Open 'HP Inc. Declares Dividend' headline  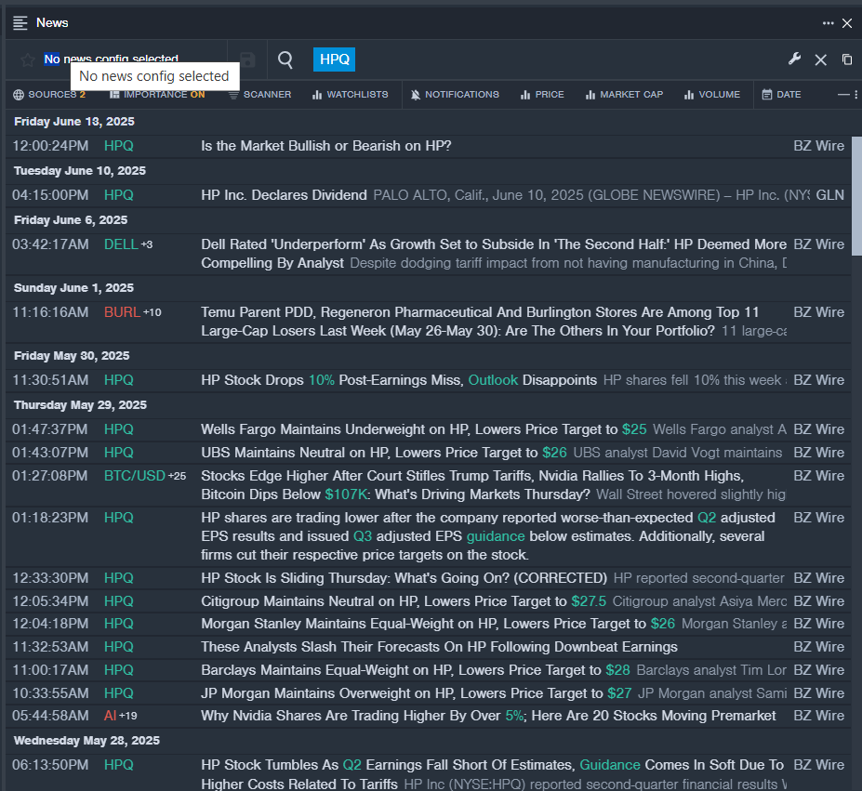pos(284,195)
